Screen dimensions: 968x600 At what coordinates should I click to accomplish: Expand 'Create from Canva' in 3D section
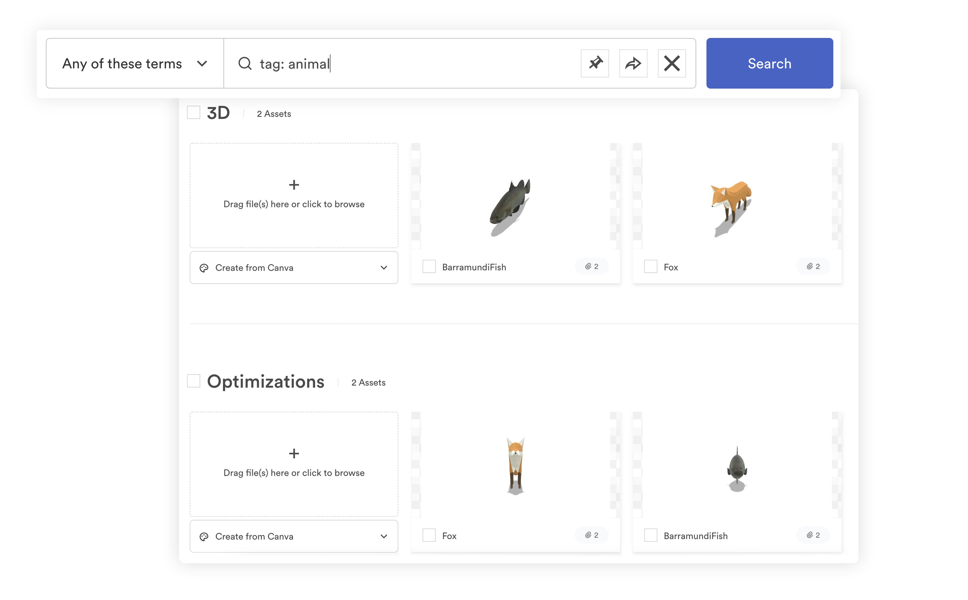click(294, 268)
